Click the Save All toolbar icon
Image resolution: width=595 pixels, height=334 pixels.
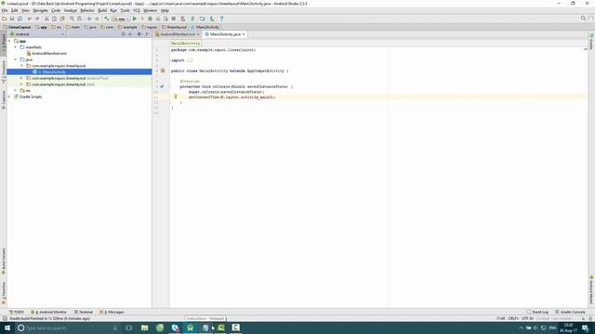(x=12, y=19)
